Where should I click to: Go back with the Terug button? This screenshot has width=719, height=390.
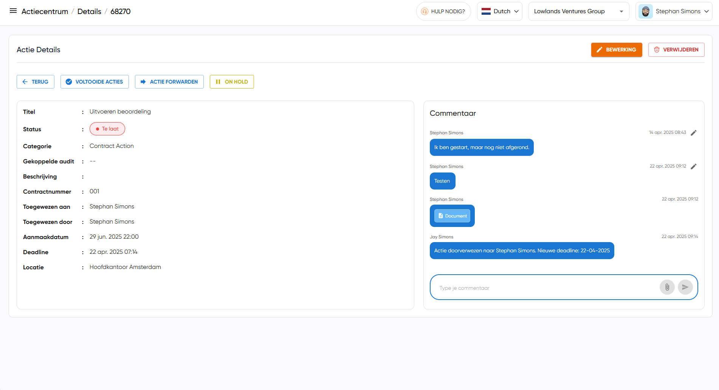[x=36, y=82]
